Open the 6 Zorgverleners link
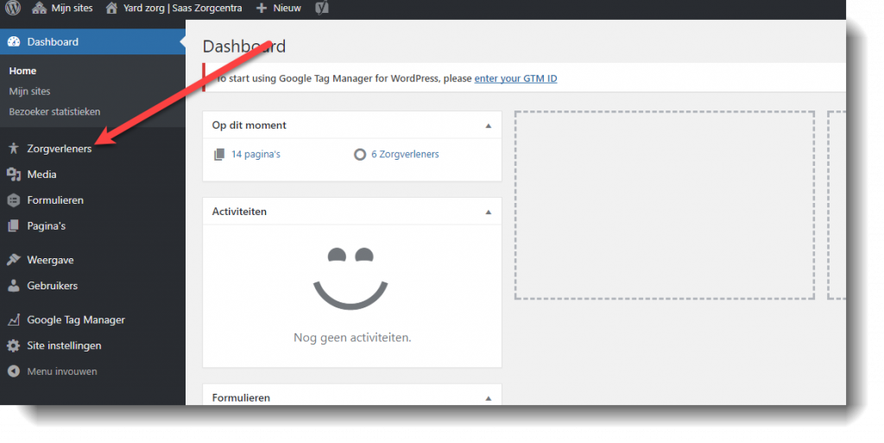This screenshot has height=443, width=884. coord(405,155)
